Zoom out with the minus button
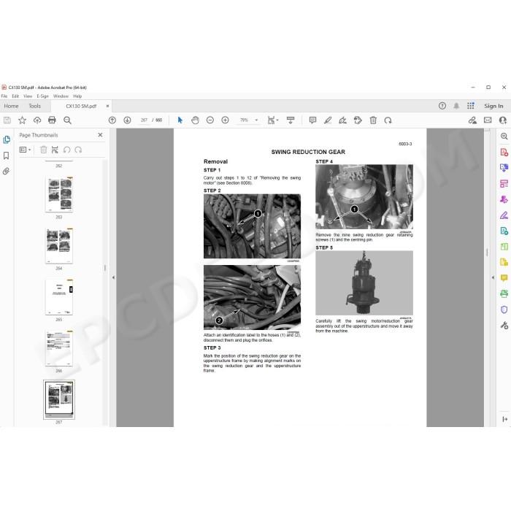511x511 pixels. coord(210,120)
